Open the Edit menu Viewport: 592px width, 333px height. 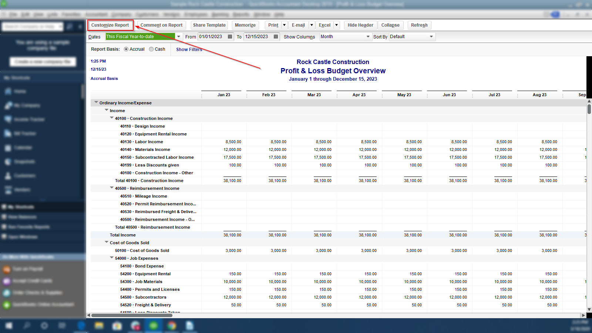pos(25,14)
